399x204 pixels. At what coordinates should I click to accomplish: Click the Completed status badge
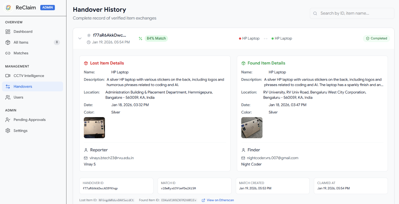(x=377, y=39)
